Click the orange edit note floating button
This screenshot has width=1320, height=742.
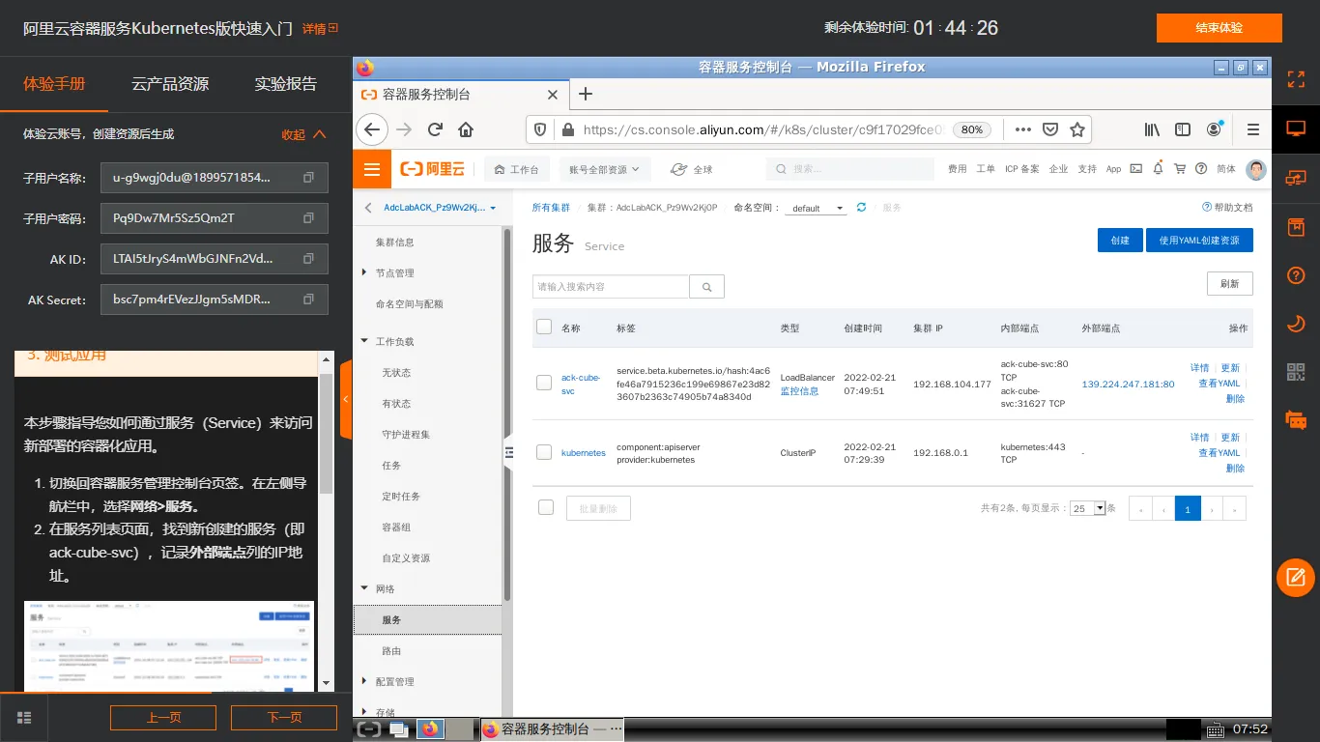pyautogui.click(x=1296, y=578)
